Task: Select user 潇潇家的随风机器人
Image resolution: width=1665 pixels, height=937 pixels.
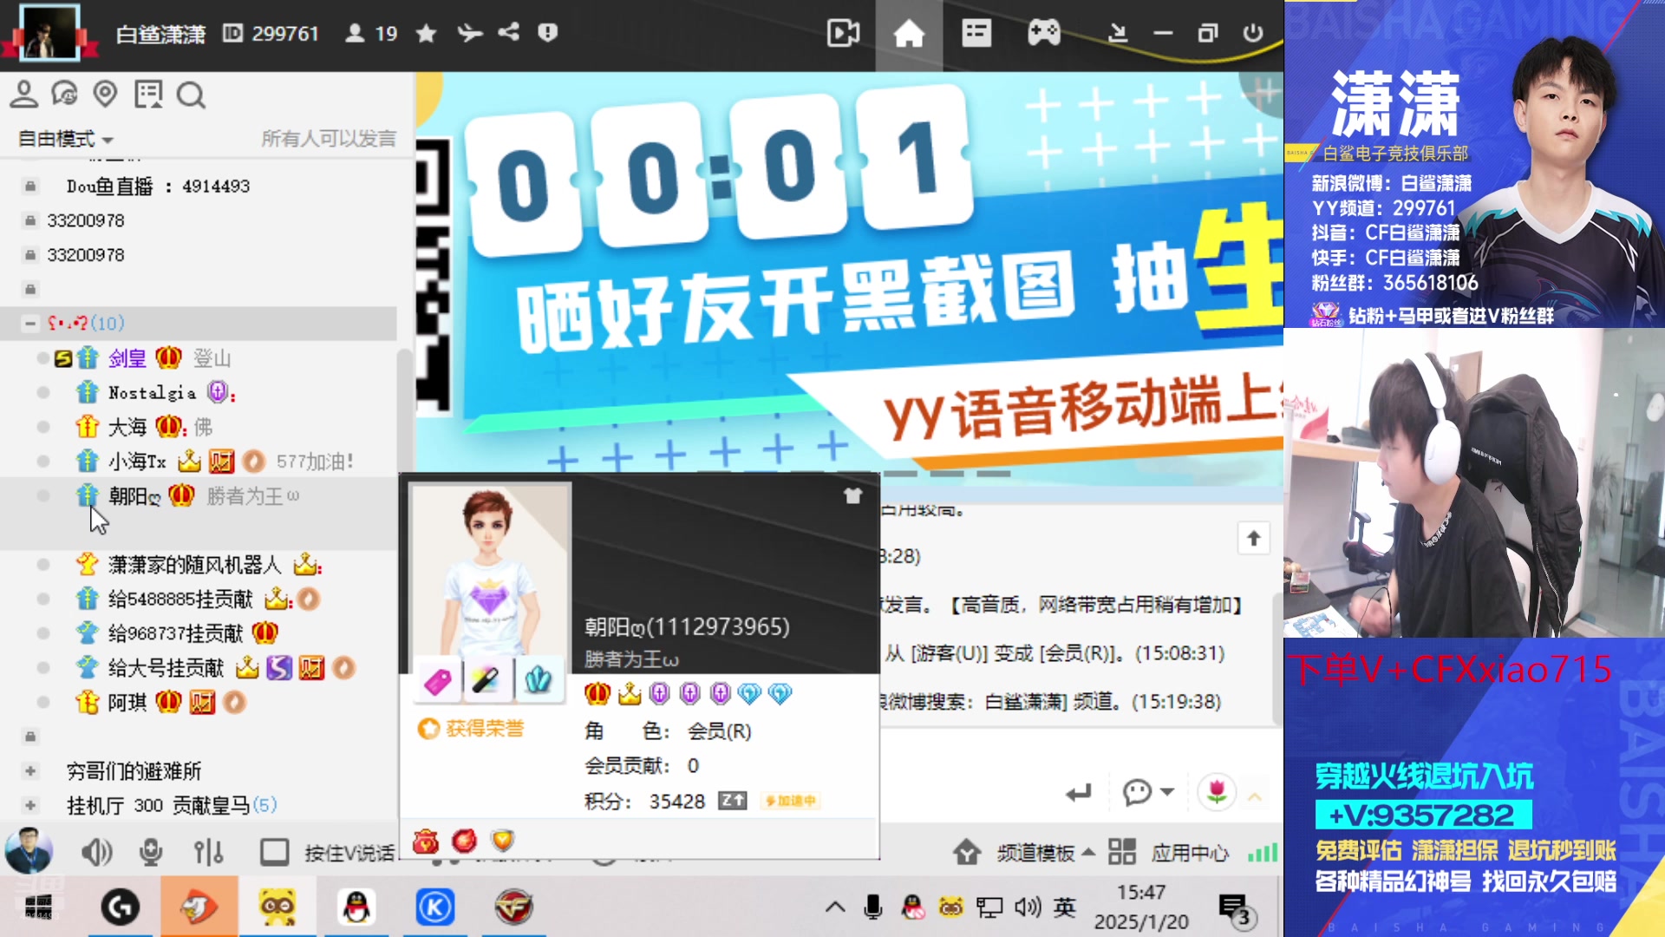Action: pos(194,565)
